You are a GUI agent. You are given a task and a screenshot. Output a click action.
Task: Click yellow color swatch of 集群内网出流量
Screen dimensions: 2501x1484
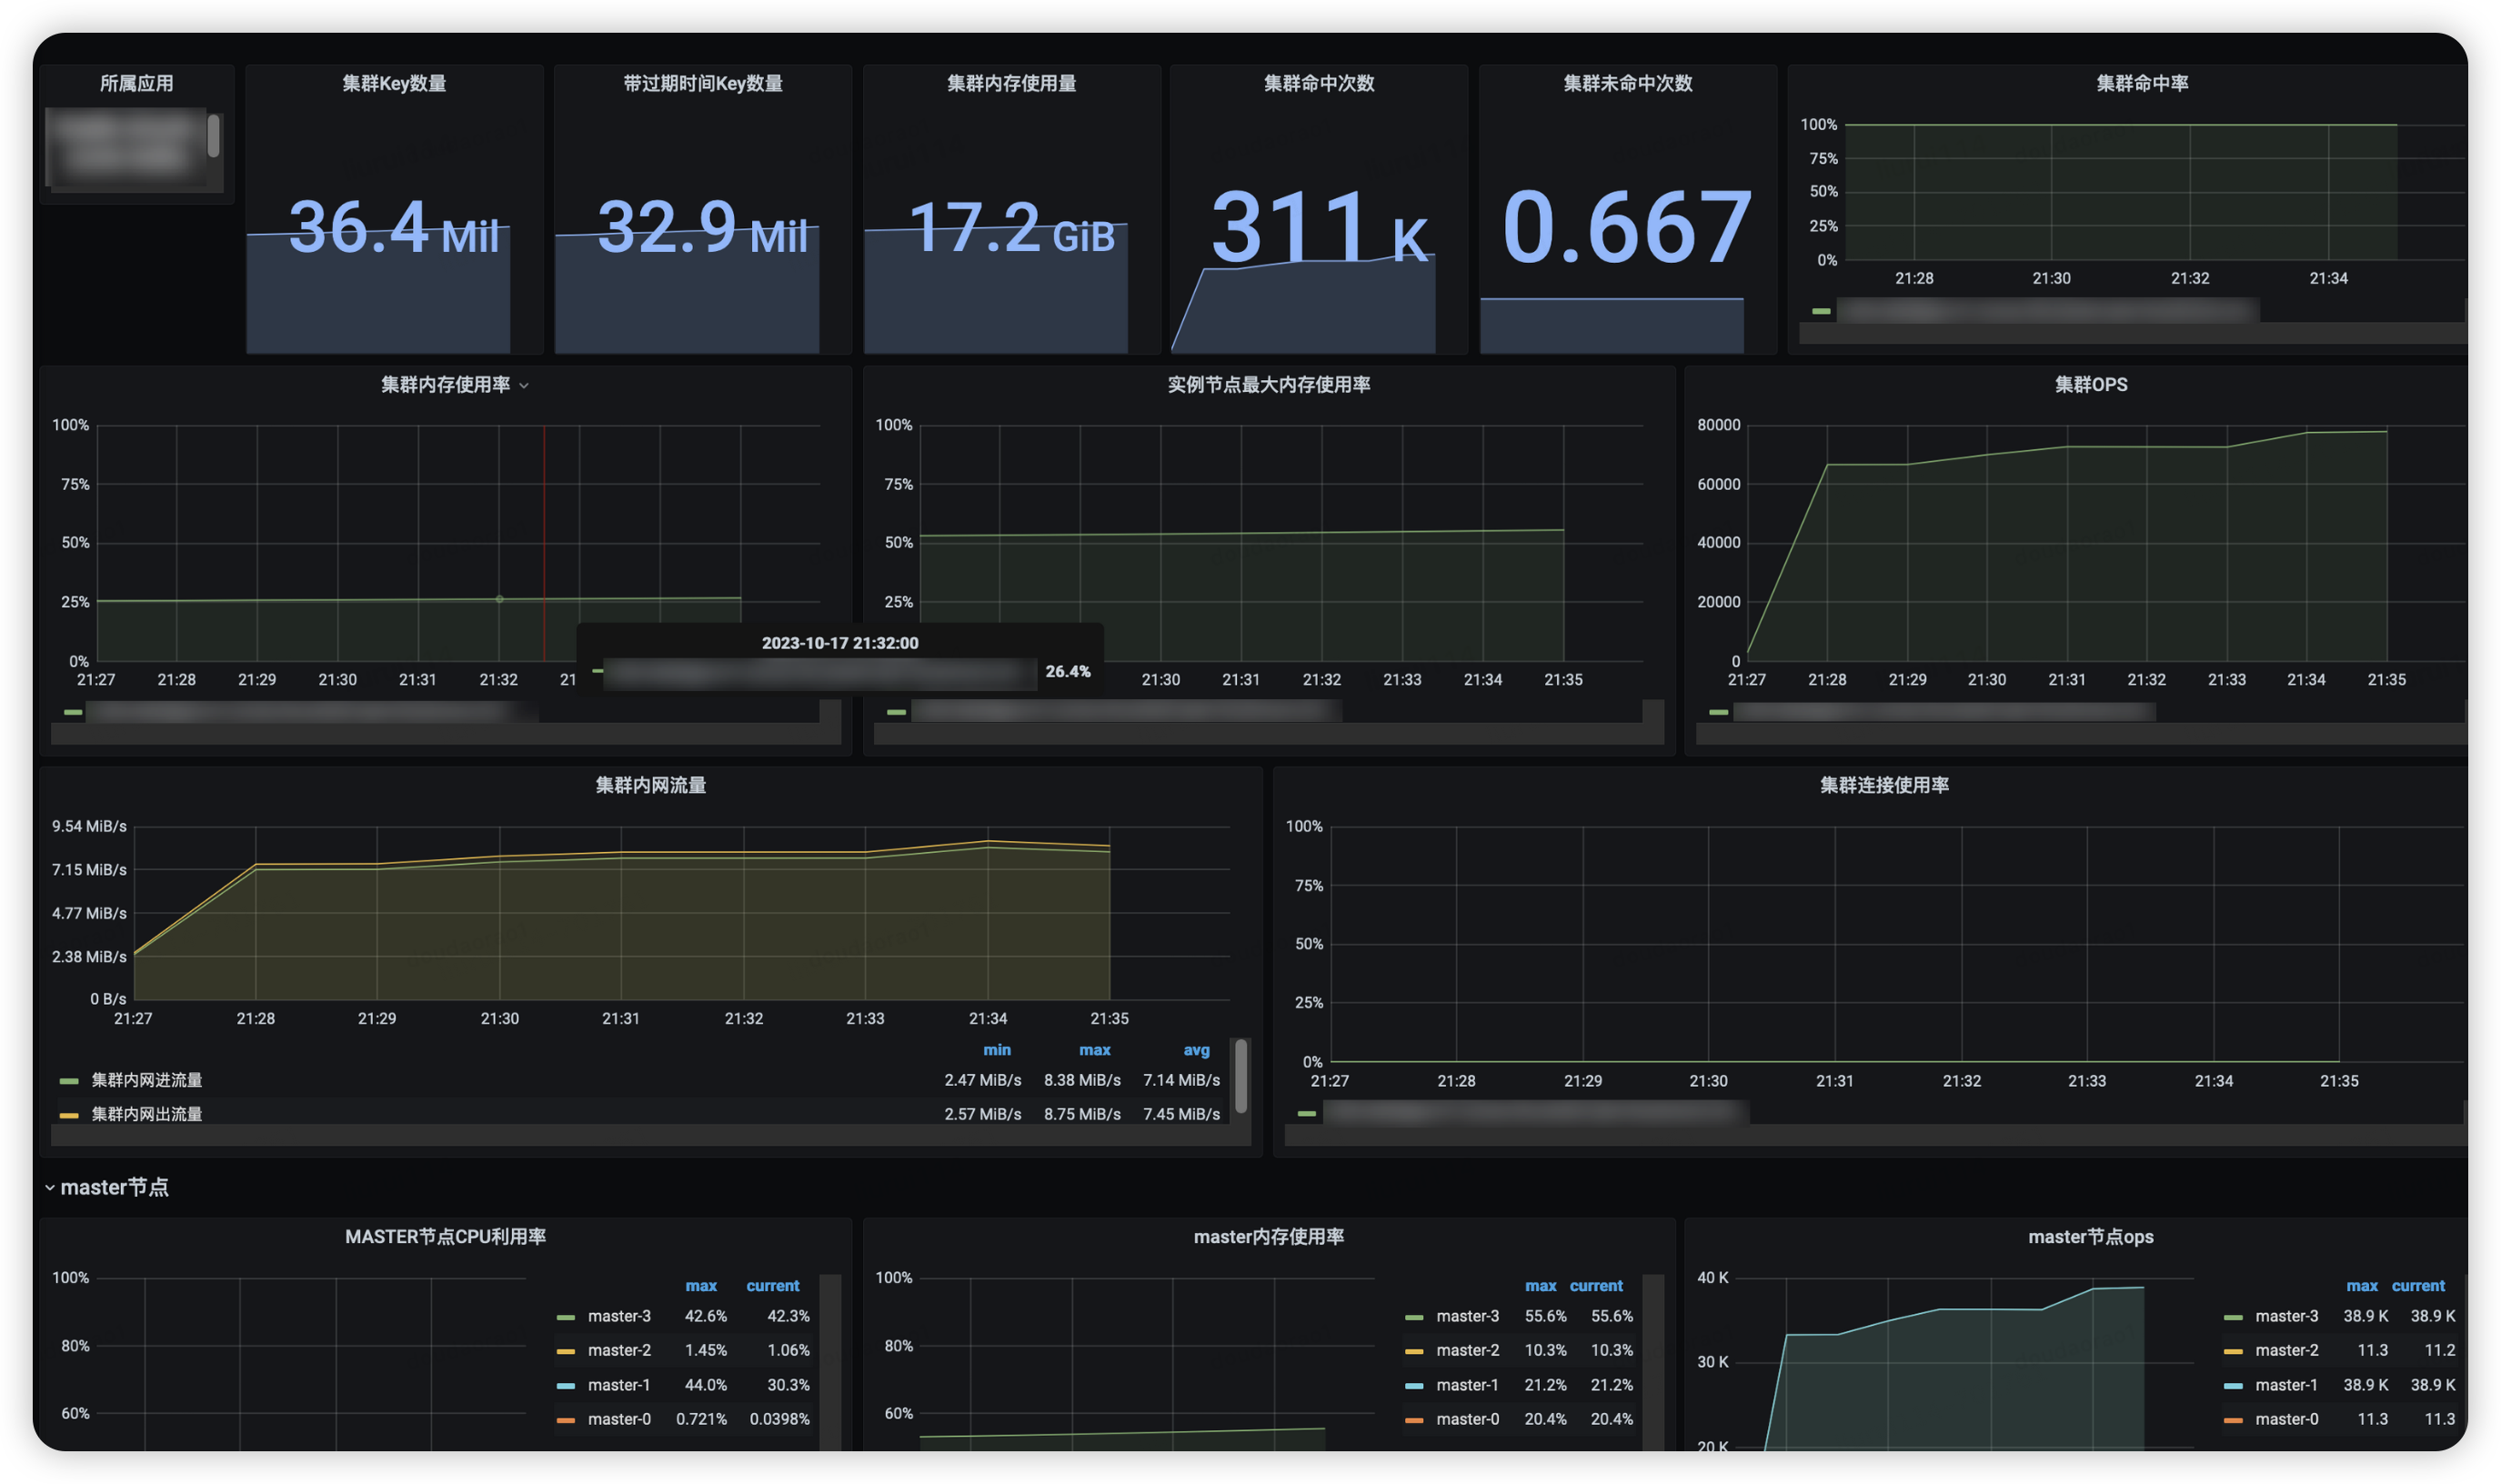point(69,1115)
